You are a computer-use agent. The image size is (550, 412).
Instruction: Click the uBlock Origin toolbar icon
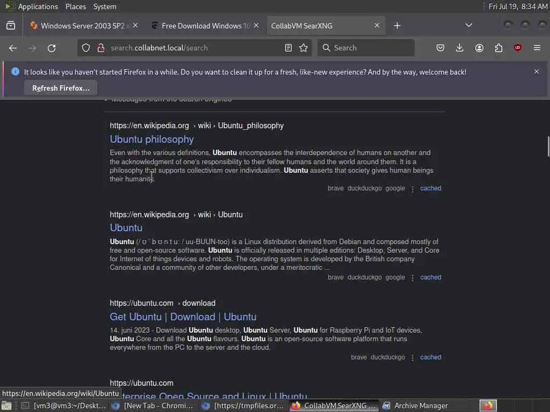pyautogui.click(x=518, y=48)
